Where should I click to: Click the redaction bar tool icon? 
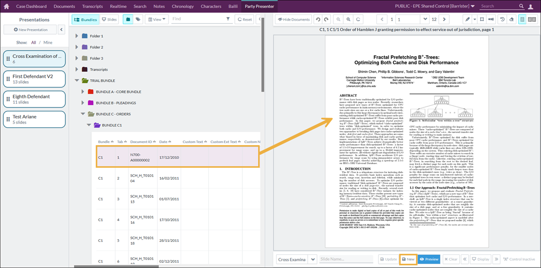coord(491,19)
